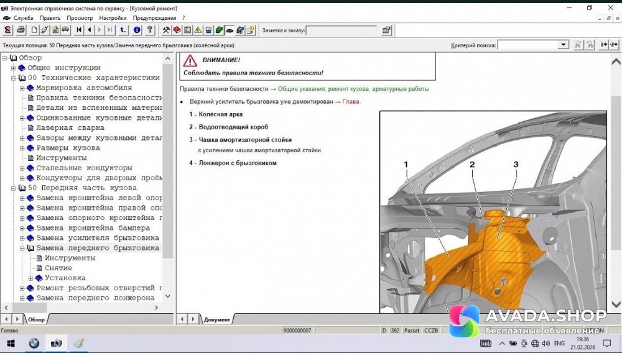Viewport: 622px width, 353px height.
Task: Click the BMW icon on the Windows taskbar
Action: coord(34,343)
